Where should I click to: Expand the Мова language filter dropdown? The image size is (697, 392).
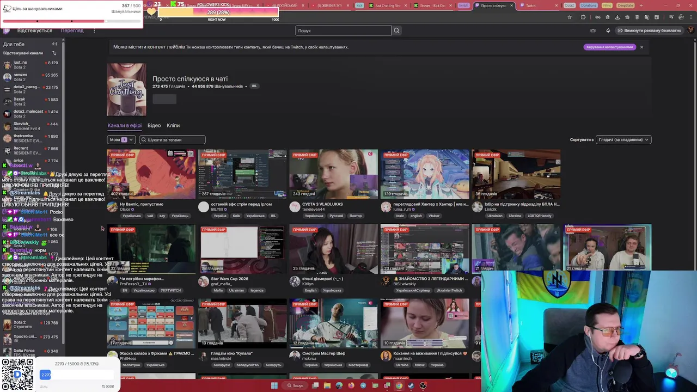click(x=121, y=140)
